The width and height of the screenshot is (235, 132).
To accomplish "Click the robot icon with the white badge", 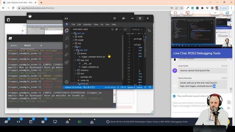I will (92, 122).
